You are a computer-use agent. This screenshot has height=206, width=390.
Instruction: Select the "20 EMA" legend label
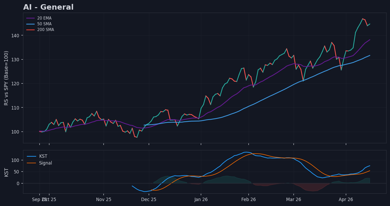(44, 18)
